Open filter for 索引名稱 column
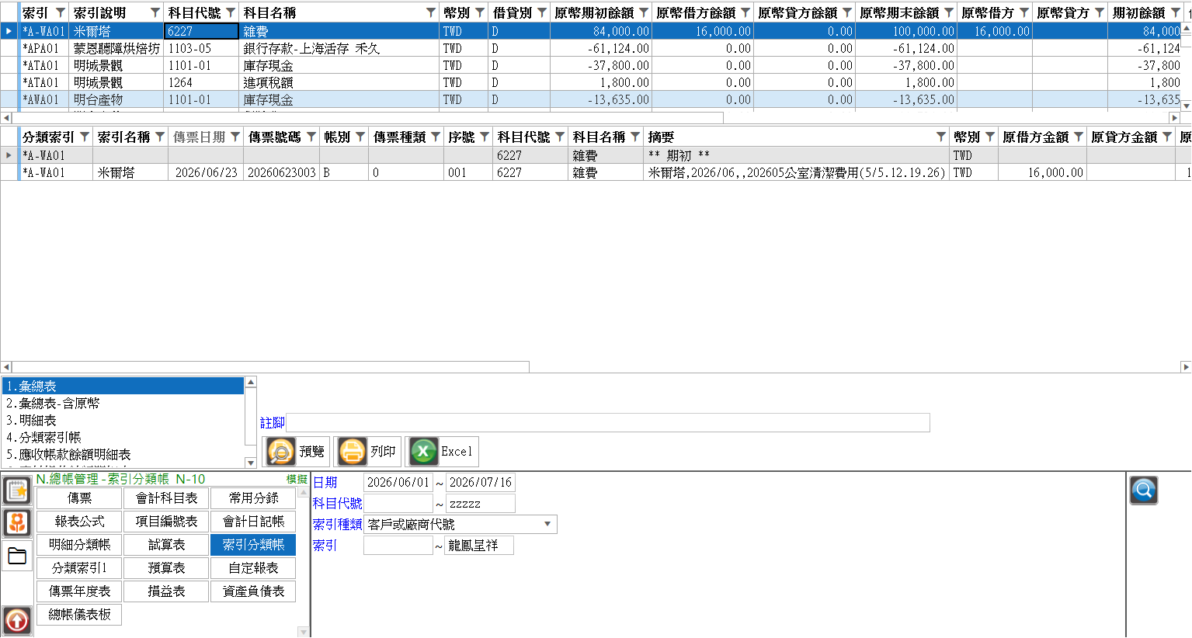 pyautogui.click(x=160, y=137)
